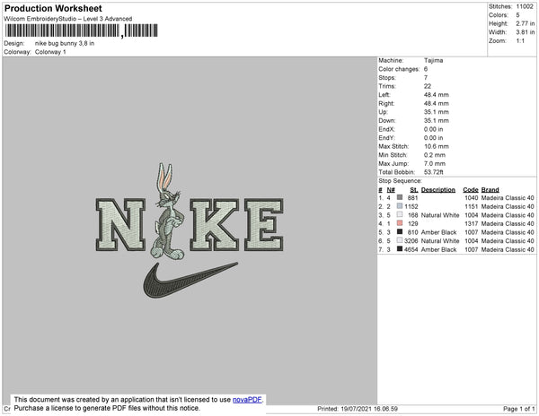Click the 'Page 1 of 1' footer text
Image resolution: width=539 pixels, height=416 pixels.
518,409
